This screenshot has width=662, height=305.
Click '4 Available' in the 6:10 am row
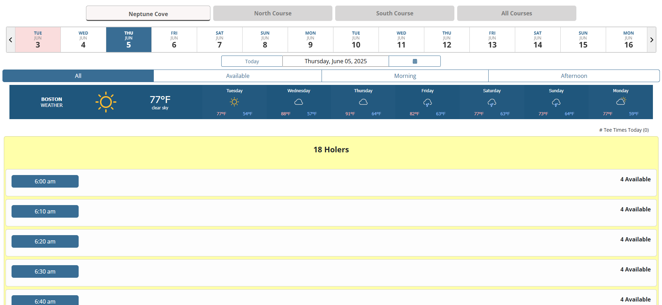pyautogui.click(x=635, y=209)
